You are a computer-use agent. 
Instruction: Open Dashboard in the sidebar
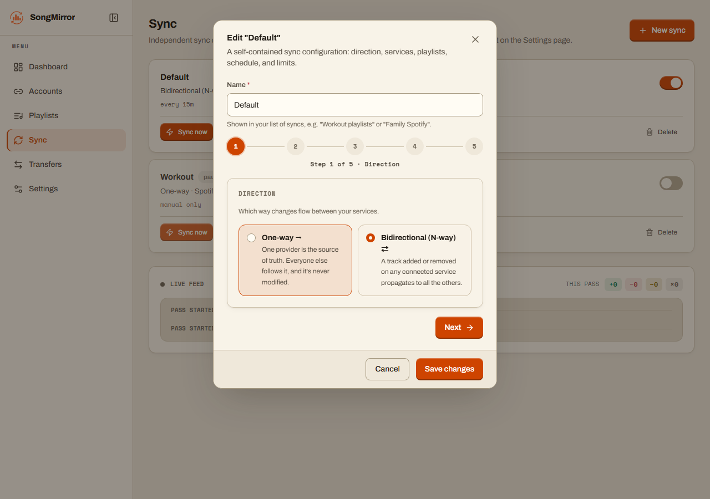(66, 67)
